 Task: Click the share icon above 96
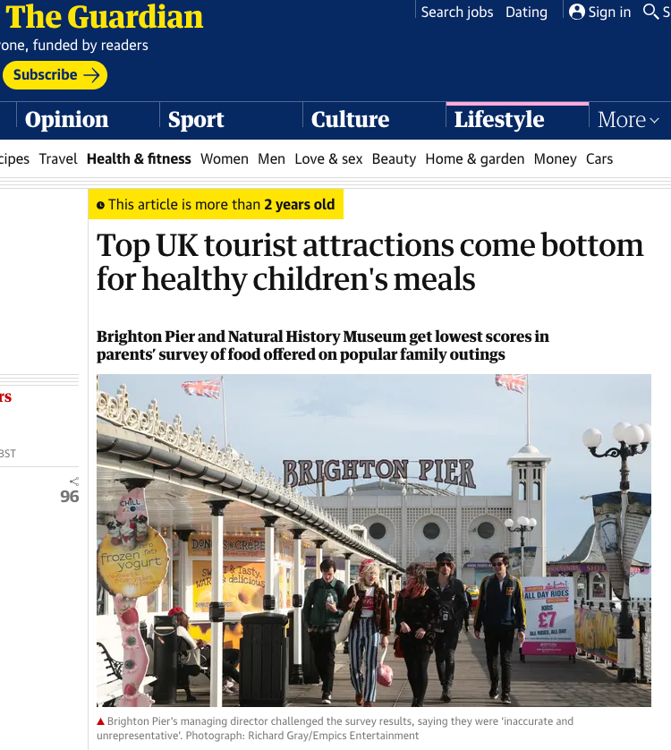74,482
